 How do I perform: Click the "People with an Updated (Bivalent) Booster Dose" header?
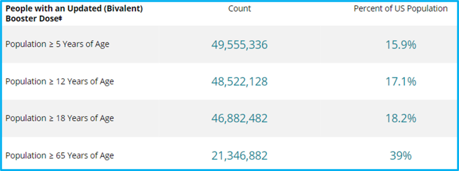point(74,14)
